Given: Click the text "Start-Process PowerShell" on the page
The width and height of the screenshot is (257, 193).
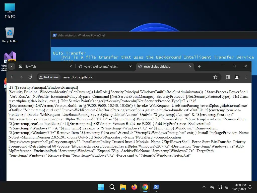Looking at the screenshot, I should point(227,92).
